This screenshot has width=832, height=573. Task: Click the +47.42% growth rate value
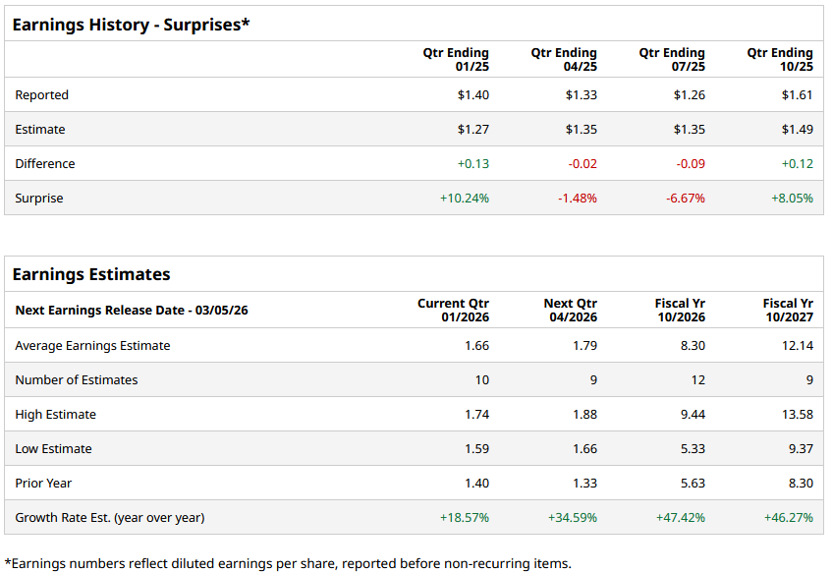(x=680, y=518)
